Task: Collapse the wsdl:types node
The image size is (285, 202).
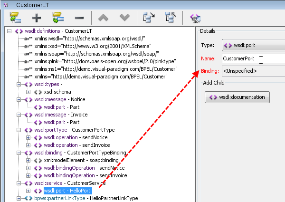Action: (x=19, y=84)
